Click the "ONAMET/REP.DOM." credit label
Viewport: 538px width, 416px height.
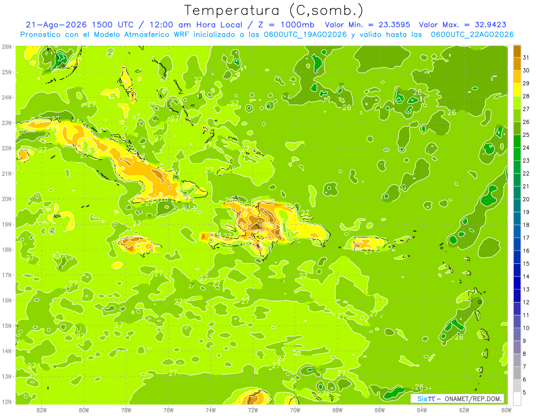pos(474,398)
